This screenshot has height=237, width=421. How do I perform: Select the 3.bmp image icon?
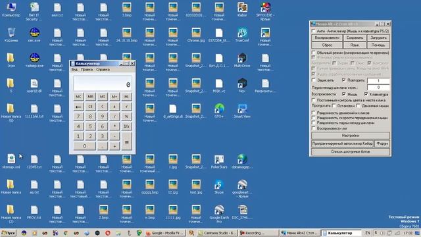point(127,10)
